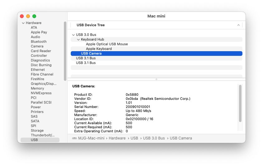View Ethernet hardware details

click(38, 70)
